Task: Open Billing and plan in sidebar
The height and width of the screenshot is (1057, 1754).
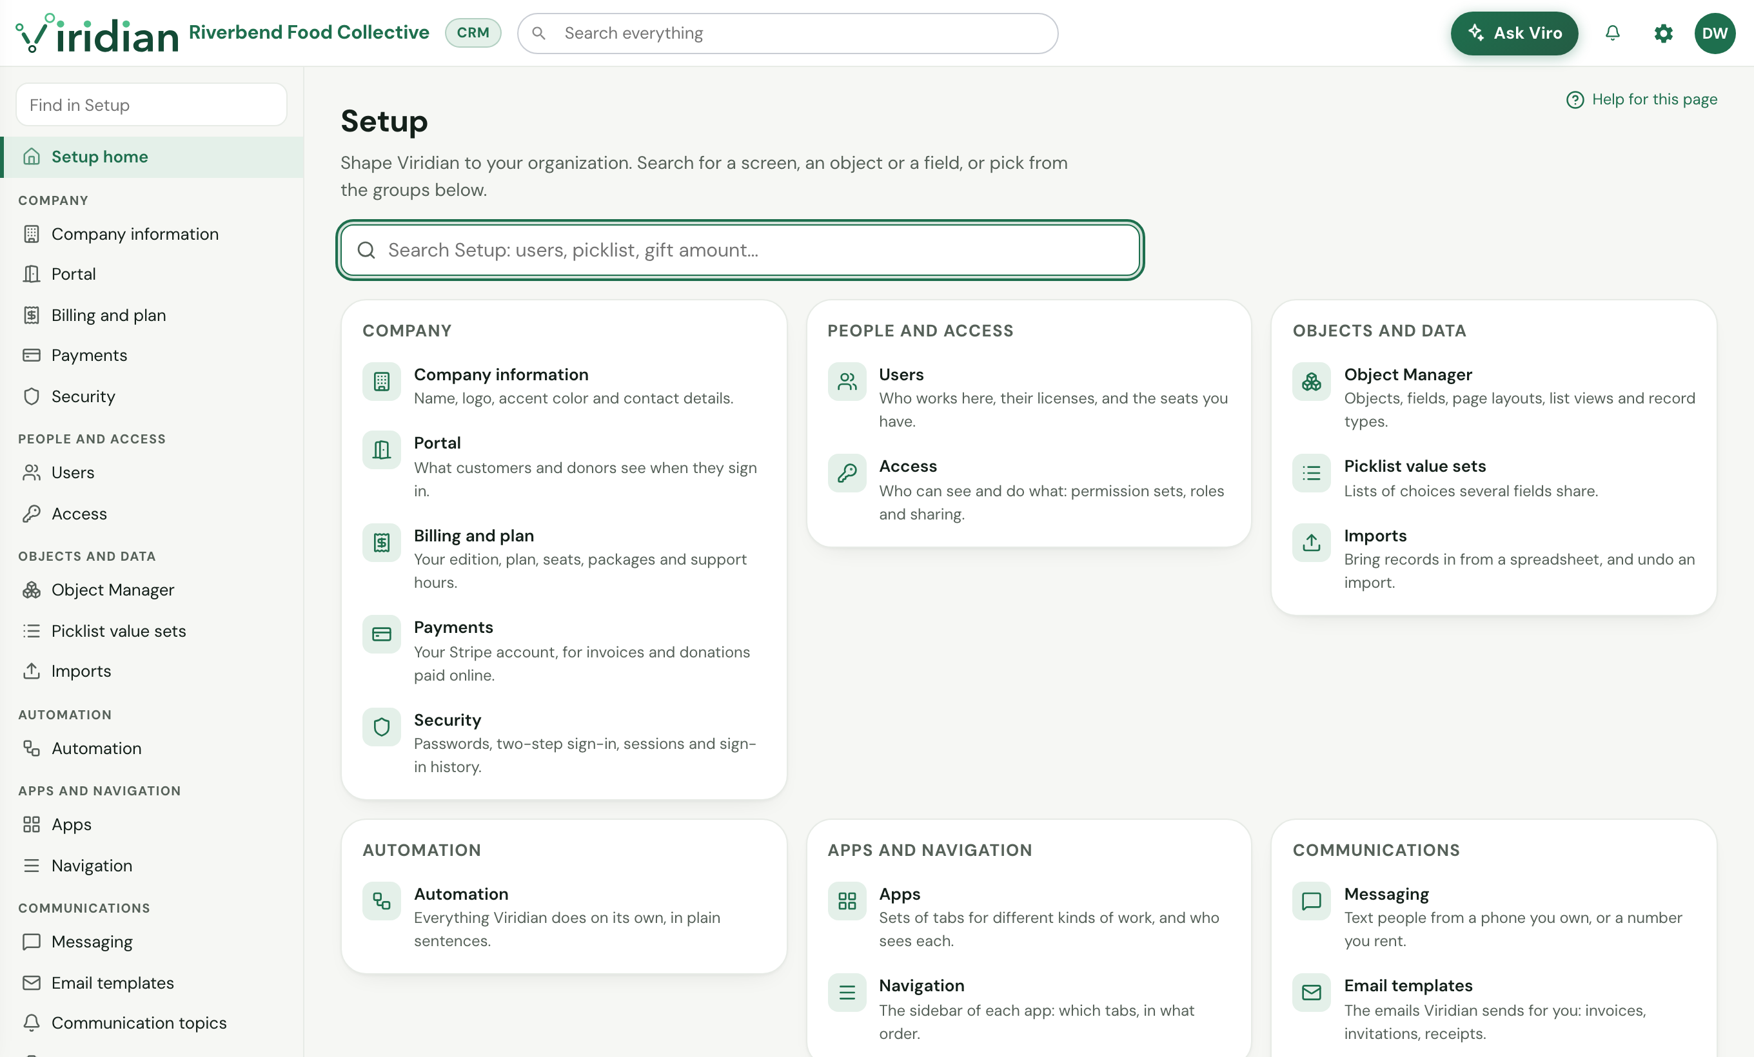Action: [x=152, y=315]
